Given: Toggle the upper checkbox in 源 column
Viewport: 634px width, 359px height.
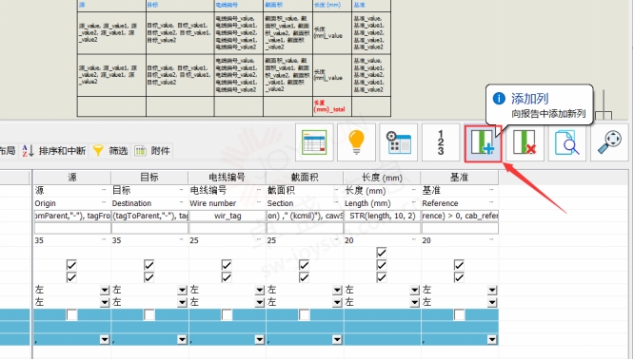Looking at the screenshot, I should click(71, 265).
